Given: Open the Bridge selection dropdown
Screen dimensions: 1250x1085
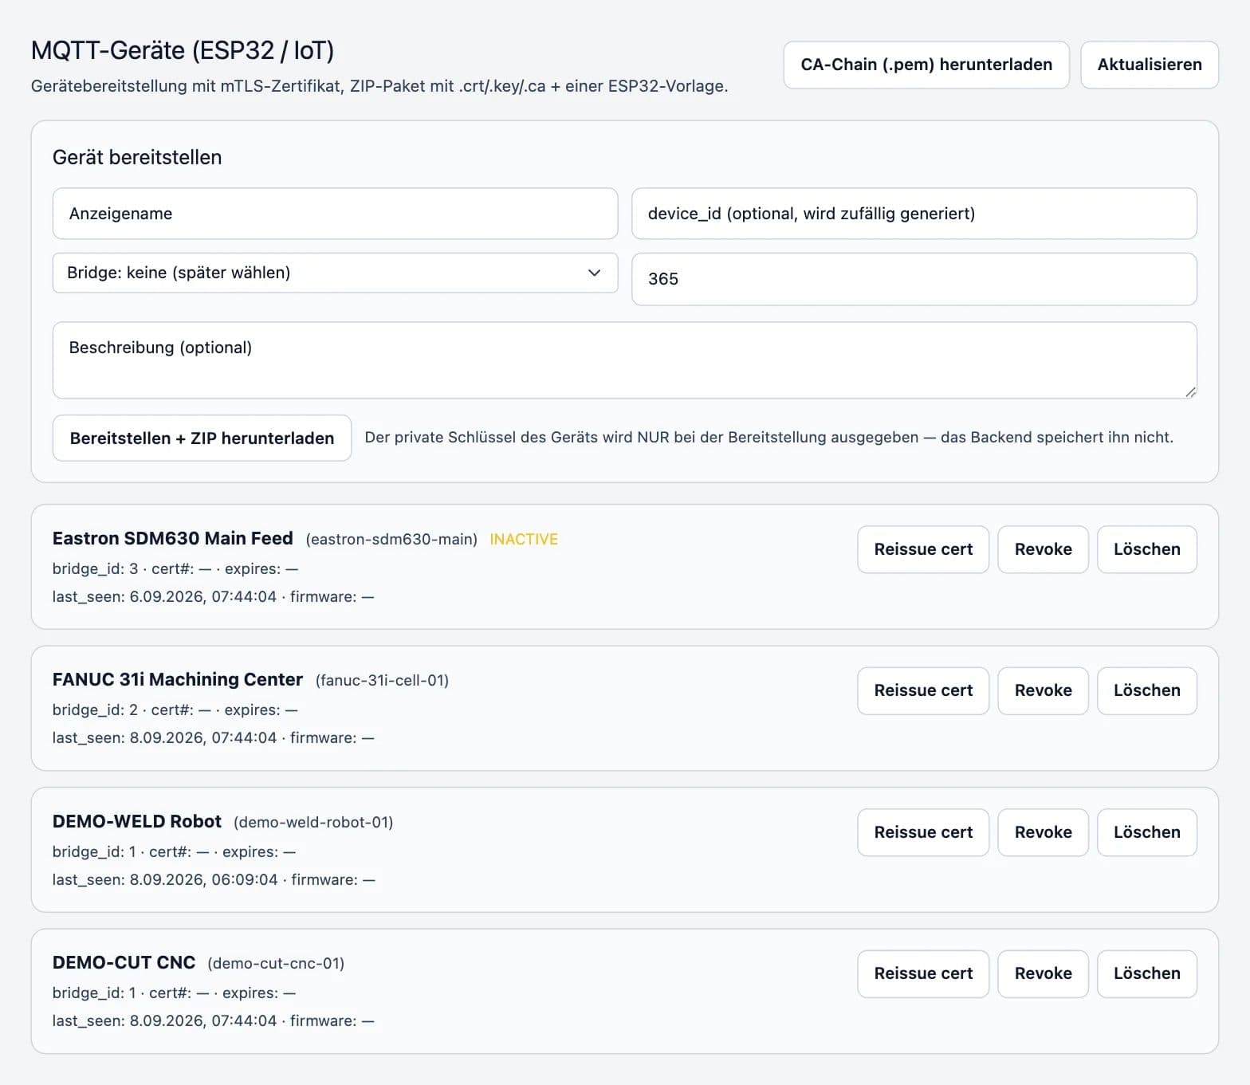Looking at the screenshot, I should pos(335,273).
